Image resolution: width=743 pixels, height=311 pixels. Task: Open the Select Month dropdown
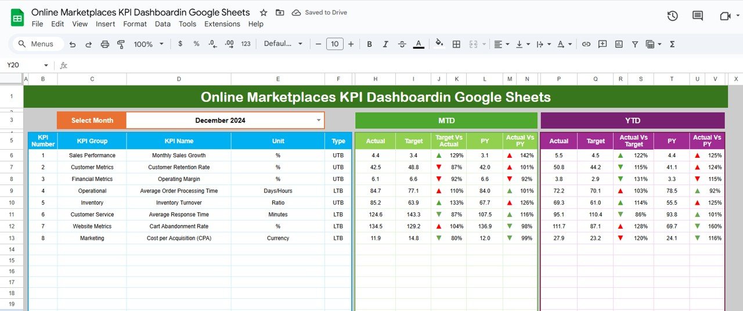tap(318, 121)
